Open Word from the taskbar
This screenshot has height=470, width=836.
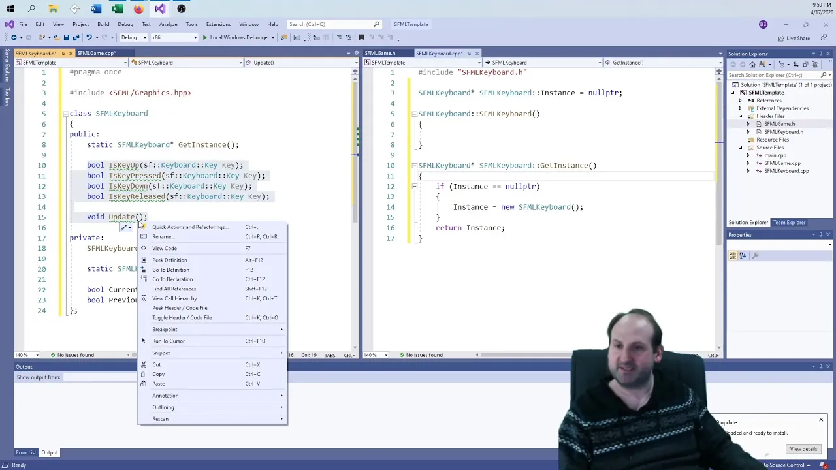tap(96, 9)
